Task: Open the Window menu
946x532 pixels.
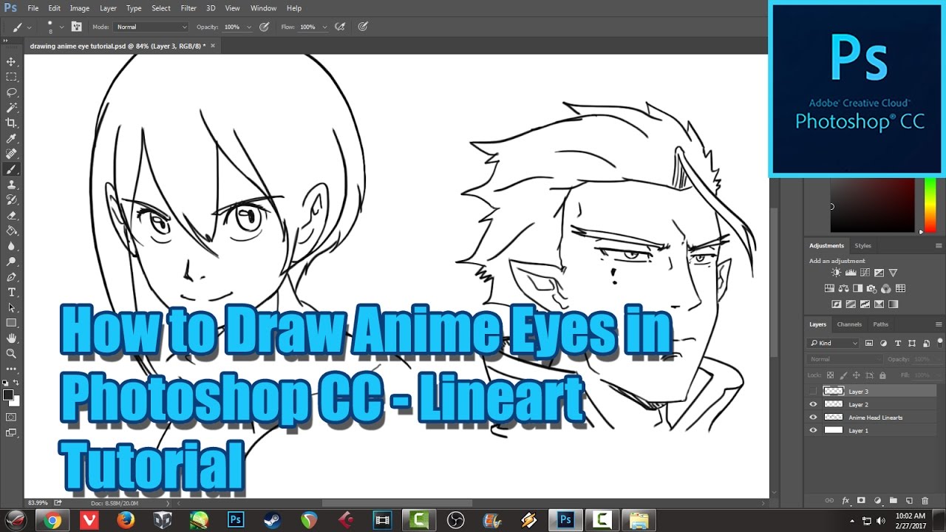Action: pyautogui.click(x=263, y=8)
